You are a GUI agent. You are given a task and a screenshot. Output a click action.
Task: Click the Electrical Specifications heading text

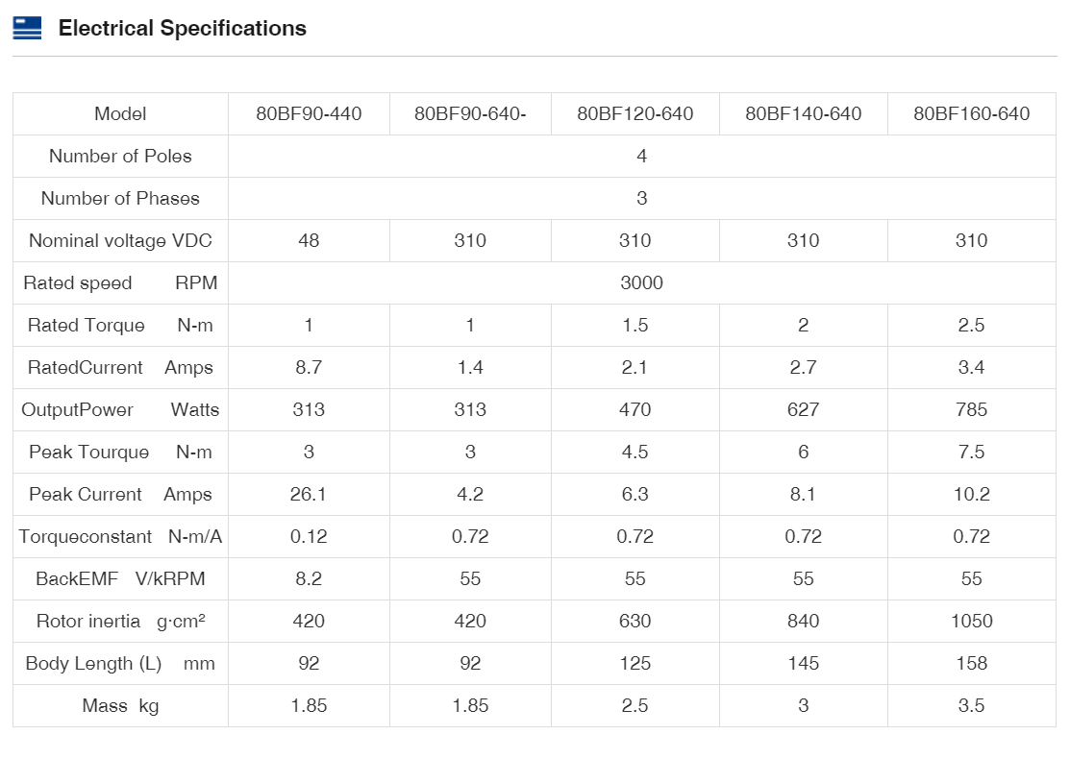tap(182, 29)
